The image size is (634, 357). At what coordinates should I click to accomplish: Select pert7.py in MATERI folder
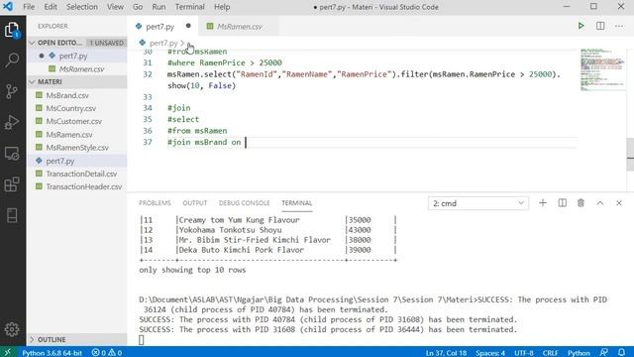[x=77, y=161]
